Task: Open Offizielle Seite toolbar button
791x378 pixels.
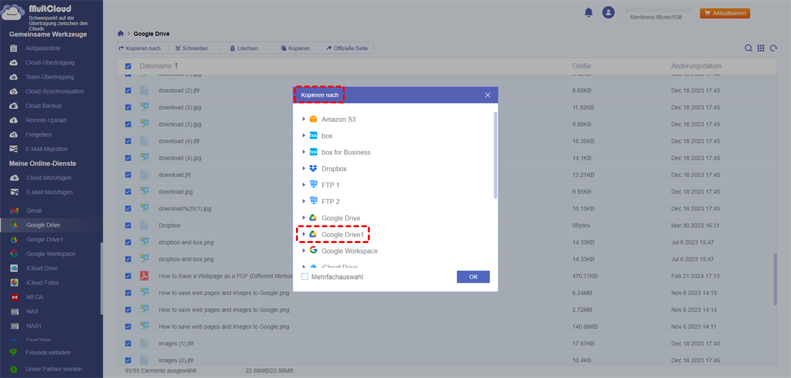Action: [348, 48]
